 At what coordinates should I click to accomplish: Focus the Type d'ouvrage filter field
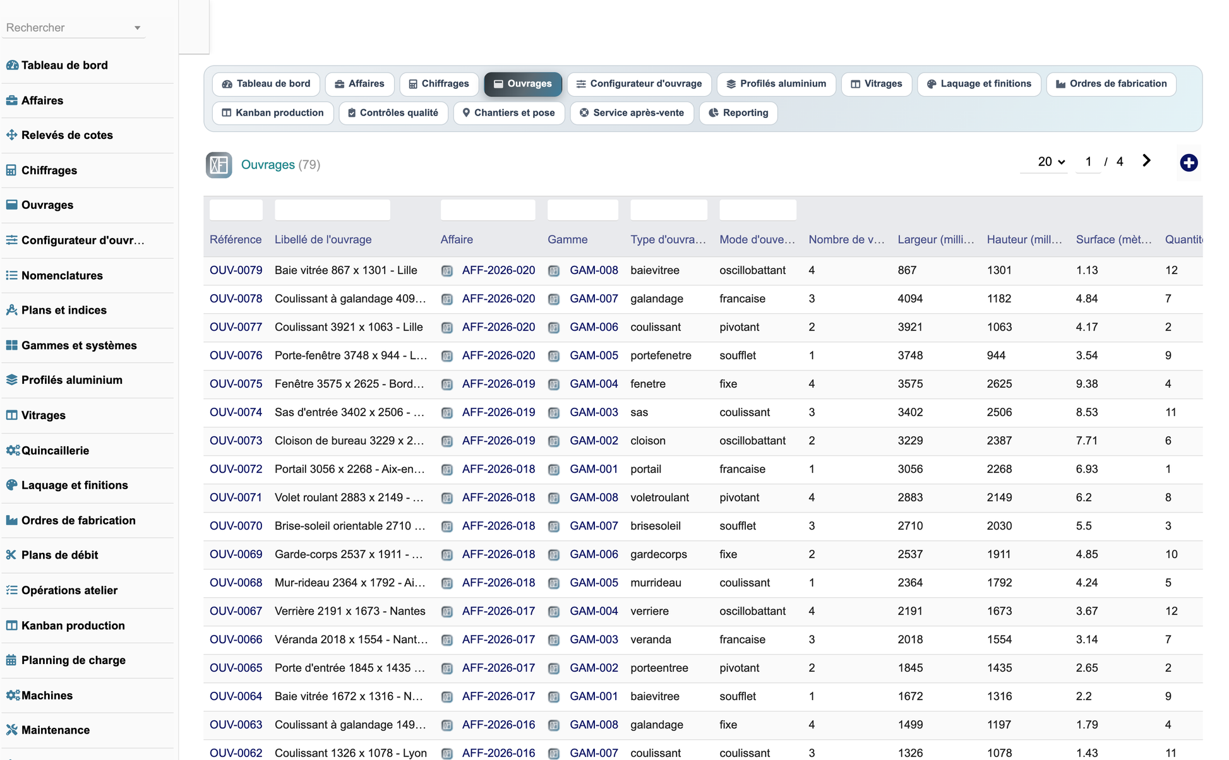pos(669,210)
